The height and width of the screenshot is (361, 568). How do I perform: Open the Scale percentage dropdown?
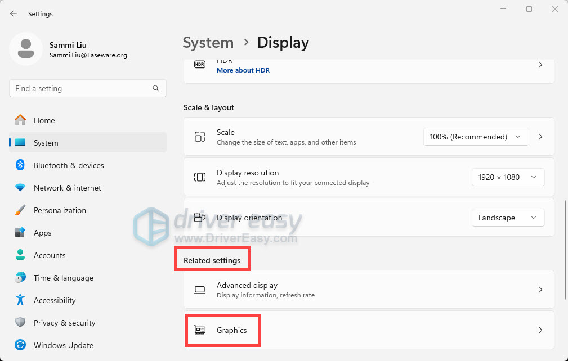point(475,137)
